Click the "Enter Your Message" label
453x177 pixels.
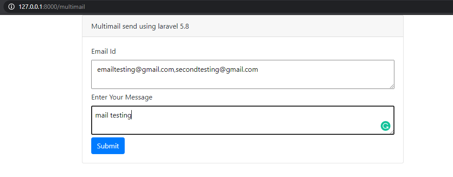click(122, 97)
